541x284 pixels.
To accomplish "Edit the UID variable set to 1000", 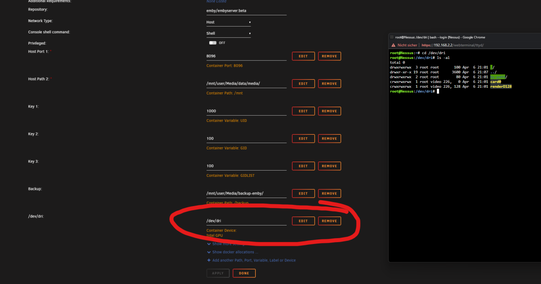I will 303,111.
